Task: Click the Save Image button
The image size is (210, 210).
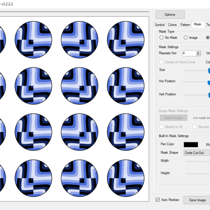Action: point(197,200)
